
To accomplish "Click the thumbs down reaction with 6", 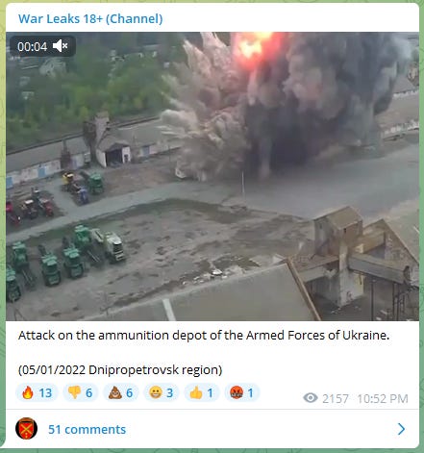I will (x=81, y=392).
